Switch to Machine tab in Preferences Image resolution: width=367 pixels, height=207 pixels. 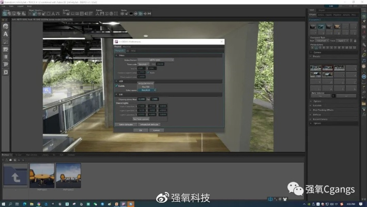[127, 47]
